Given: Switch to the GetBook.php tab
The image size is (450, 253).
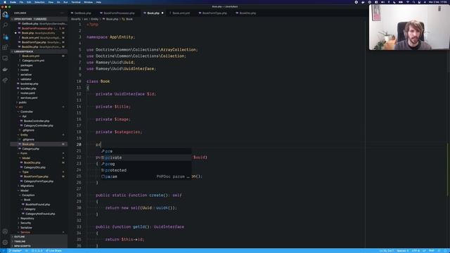Looking at the screenshot, I should 83,13.
